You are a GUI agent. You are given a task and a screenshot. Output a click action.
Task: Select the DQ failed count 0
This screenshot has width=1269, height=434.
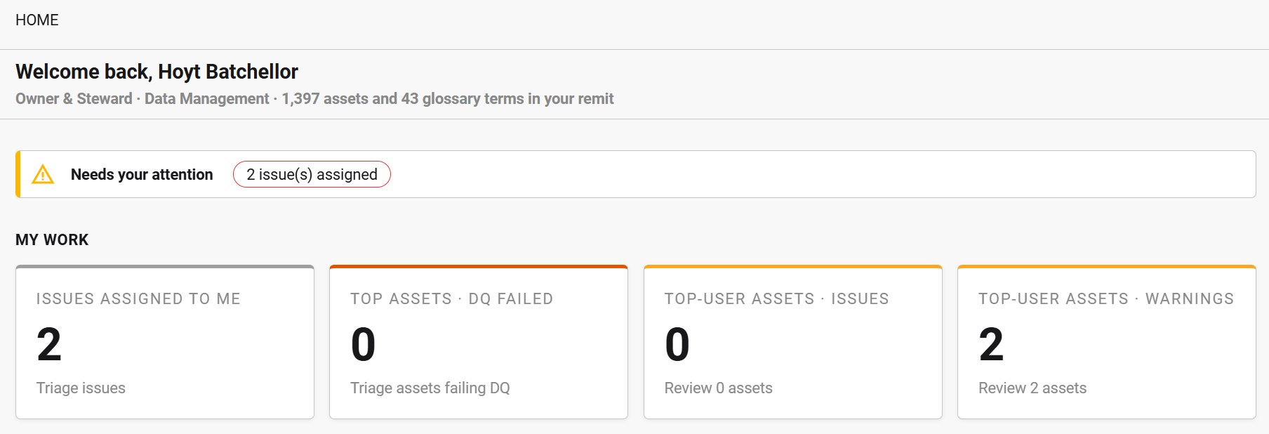tap(363, 344)
